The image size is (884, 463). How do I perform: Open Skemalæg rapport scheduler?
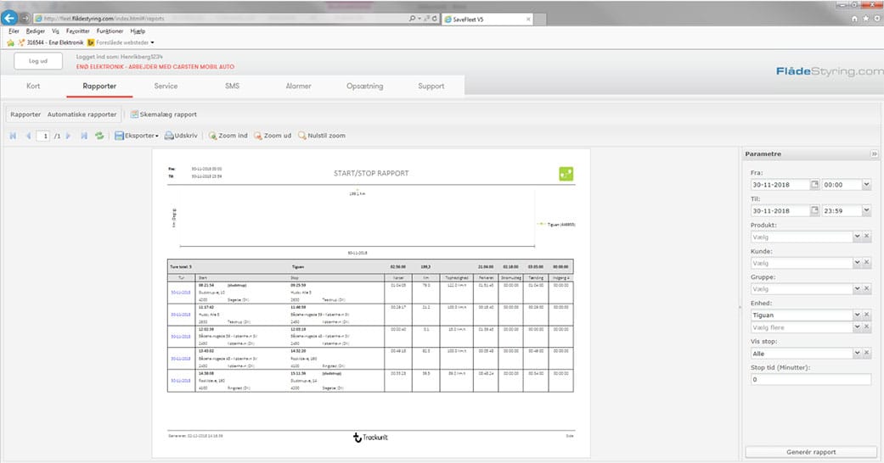tap(164, 114)
